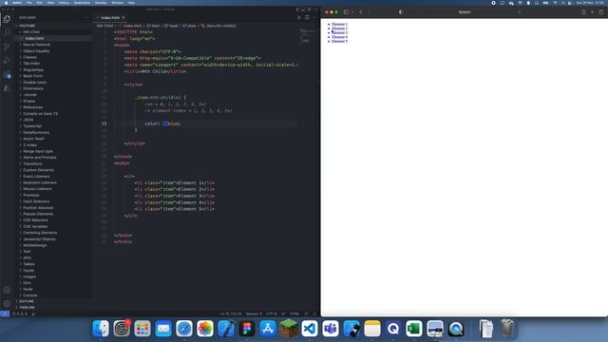608x342 pixels.
Task: Open Microsoft Teams from the Dock
Action: [331, 329]
